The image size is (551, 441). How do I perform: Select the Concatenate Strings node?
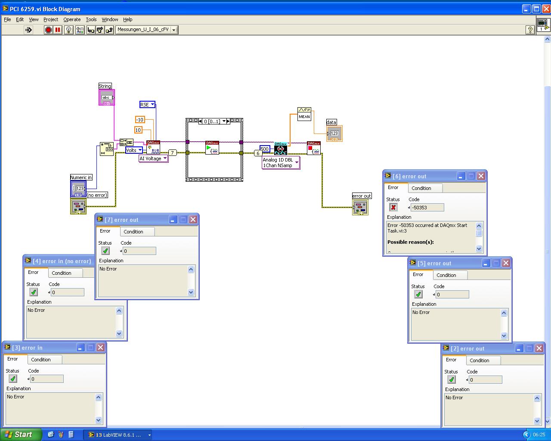pyautogui.click(x=127, y=143)
